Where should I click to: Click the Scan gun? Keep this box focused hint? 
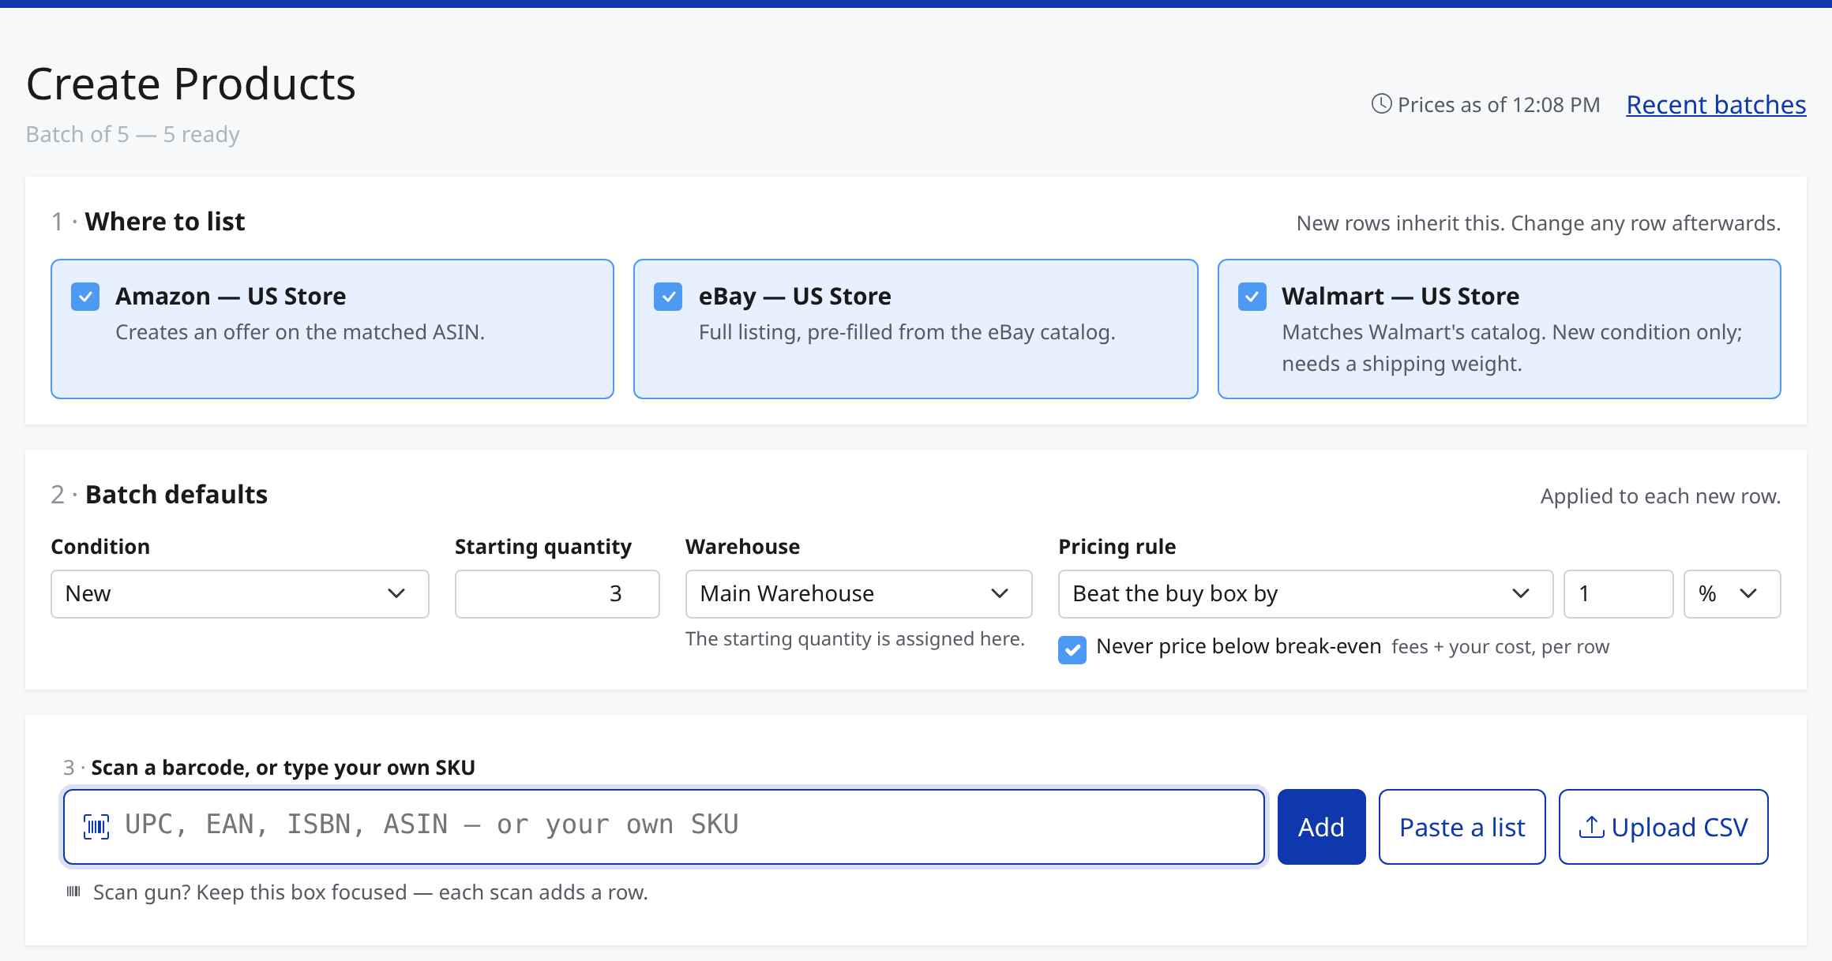pos(370,892)
